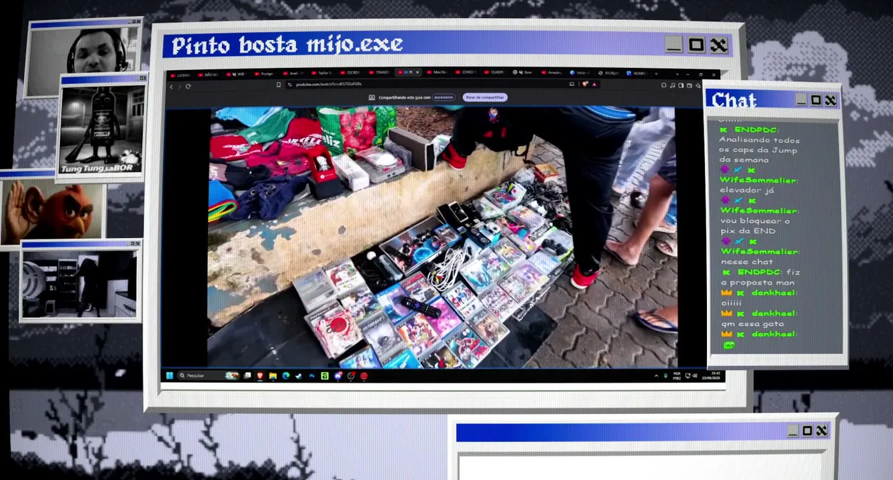
Task: Click WifeSommelier username above 'elevador já'
Action: [x=759, y=180]
